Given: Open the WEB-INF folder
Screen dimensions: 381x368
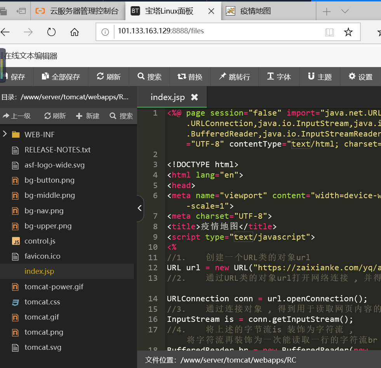Looking at the screenshot, I should click(x=39, y=135).
